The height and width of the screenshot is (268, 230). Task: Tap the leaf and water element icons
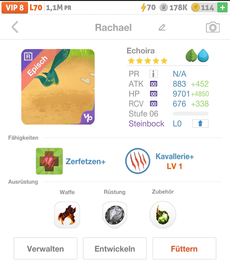pos(197,56)
